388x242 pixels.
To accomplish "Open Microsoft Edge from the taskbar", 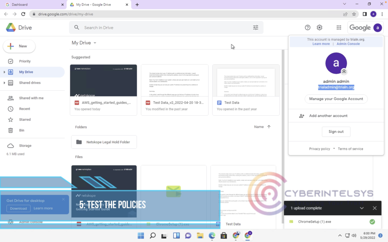I will [x=212, y=236].
